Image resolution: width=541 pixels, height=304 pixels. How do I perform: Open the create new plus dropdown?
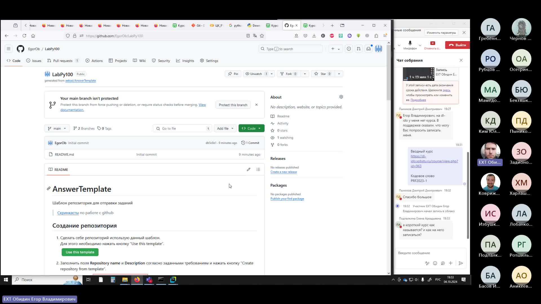tap(335, 49)
